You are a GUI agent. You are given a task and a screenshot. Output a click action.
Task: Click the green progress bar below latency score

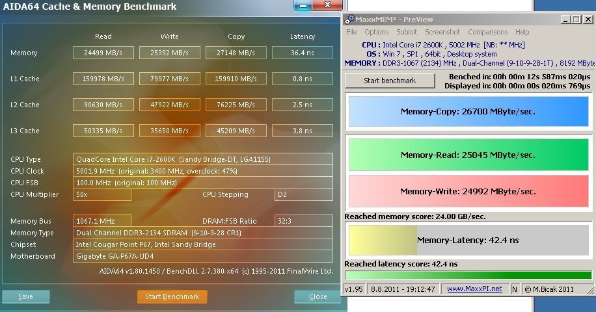tap(468, 275)
